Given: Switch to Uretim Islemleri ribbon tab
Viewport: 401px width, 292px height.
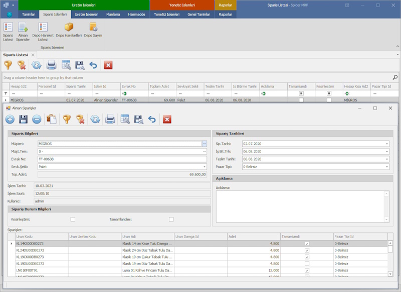Looking at the screenshot, I should click(x=86, y=14).
